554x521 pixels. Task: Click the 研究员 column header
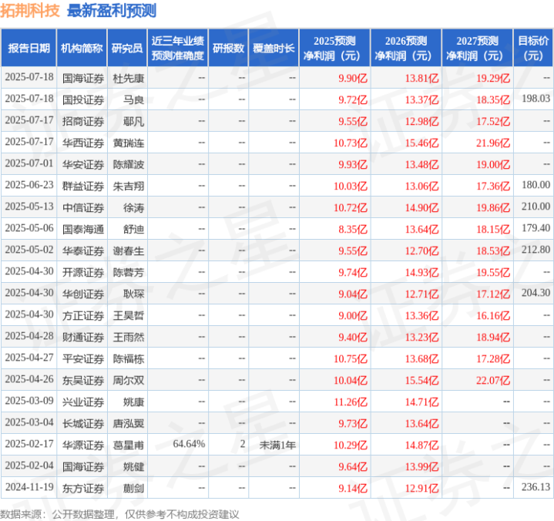pyautogui.click(x=127, y=48)
